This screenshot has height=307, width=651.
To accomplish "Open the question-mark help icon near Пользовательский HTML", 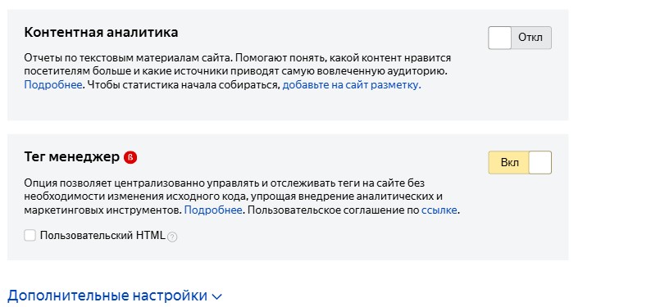I will (x=172, y=237).
